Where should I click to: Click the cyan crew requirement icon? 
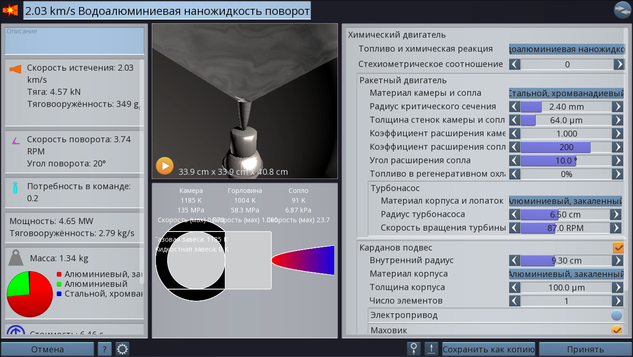click(x=15, y=187)
